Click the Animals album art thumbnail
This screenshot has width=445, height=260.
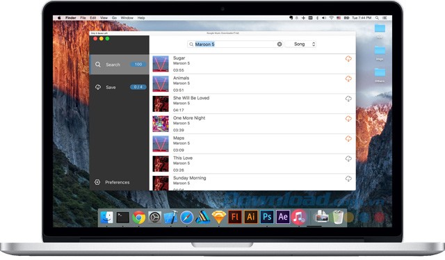point(161,83)
